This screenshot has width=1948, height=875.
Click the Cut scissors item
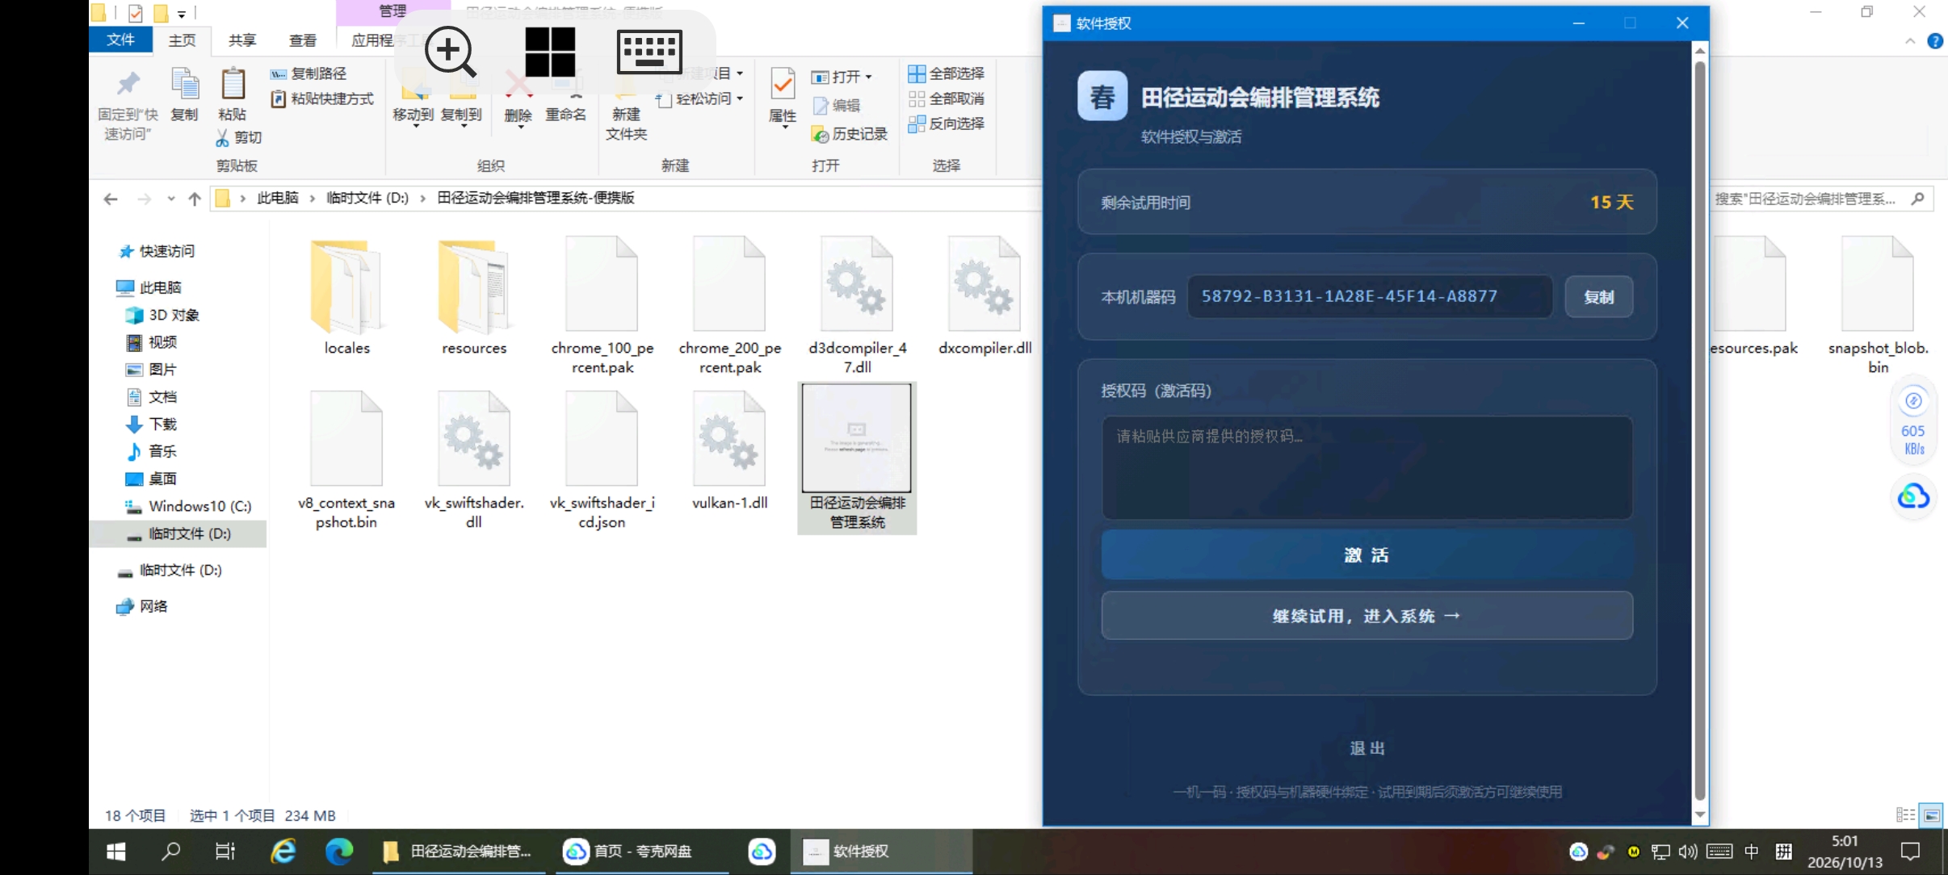pos(239,138)
